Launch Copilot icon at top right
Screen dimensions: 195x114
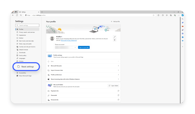point(183,15)
